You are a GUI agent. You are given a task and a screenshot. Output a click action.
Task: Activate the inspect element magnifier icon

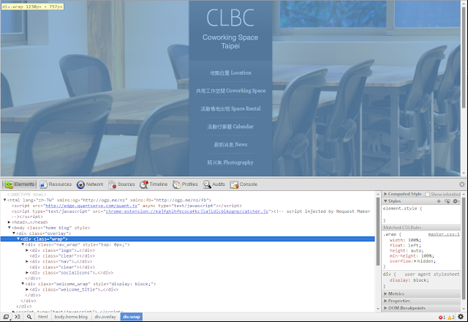[x=29, y=317]
